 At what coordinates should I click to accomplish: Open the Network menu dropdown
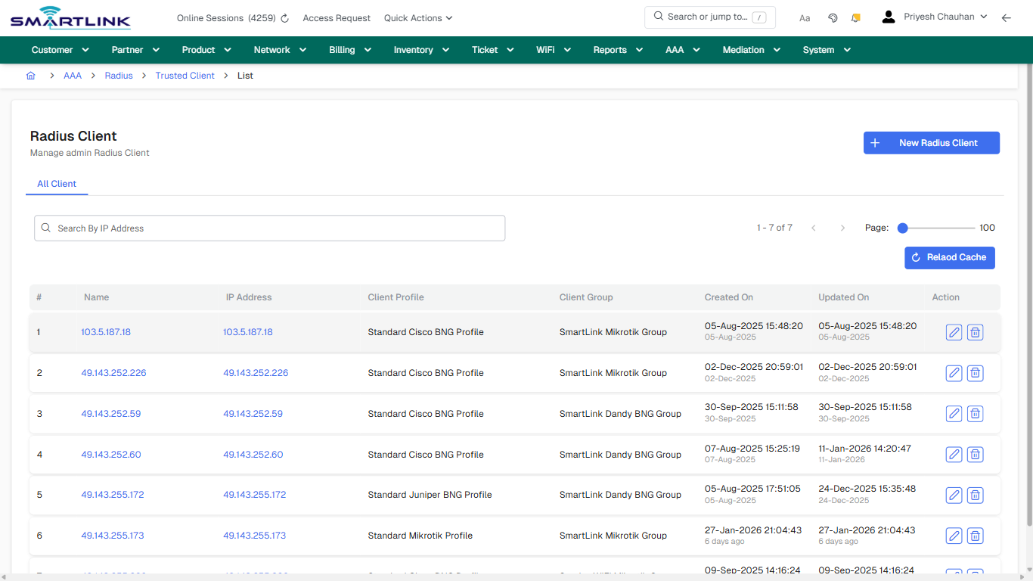(279, 49)
